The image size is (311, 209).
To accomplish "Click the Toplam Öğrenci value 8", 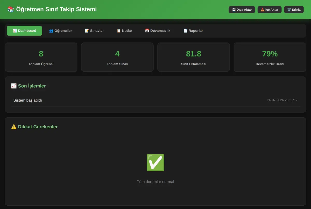I will 41,54.
